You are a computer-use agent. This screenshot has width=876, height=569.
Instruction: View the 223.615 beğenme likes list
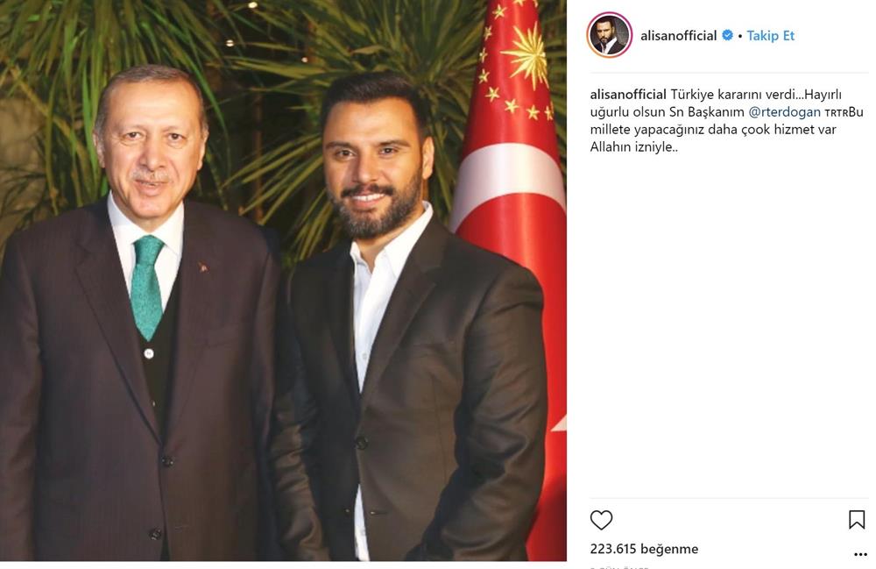(x=644, y=549)
